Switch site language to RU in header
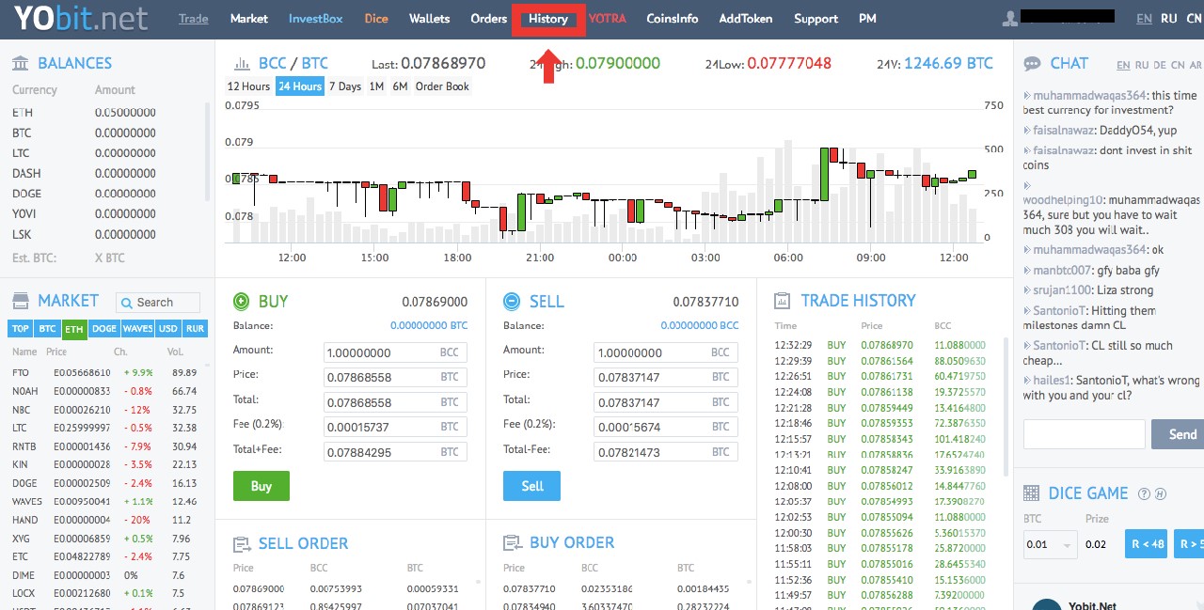 tap(1168, 19)
